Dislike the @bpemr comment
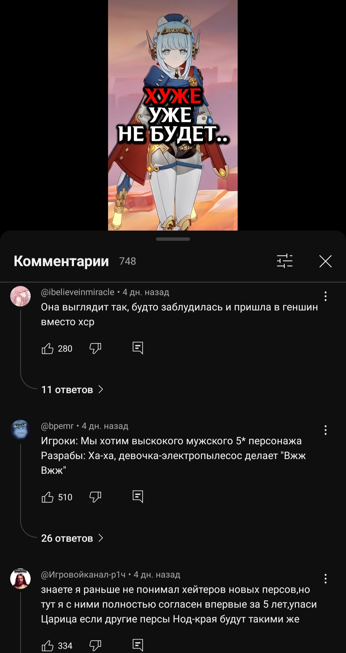The width and height of the screenshot is (346, 653). 95,497
